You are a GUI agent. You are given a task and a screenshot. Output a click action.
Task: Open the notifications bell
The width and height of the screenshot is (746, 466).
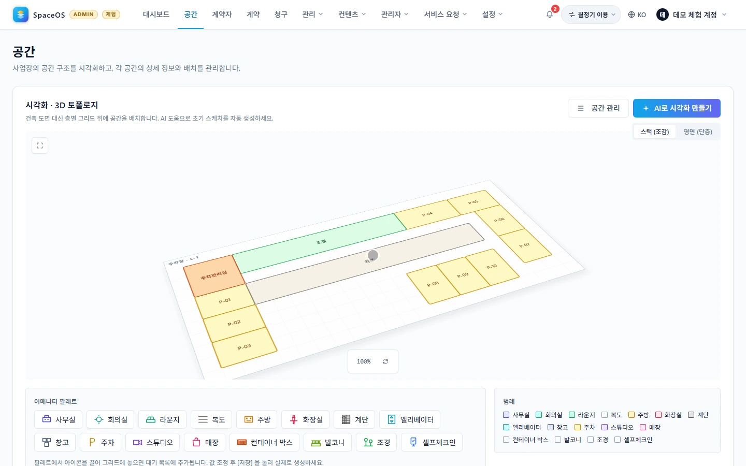pyautogui.click(x=550, y=14)
